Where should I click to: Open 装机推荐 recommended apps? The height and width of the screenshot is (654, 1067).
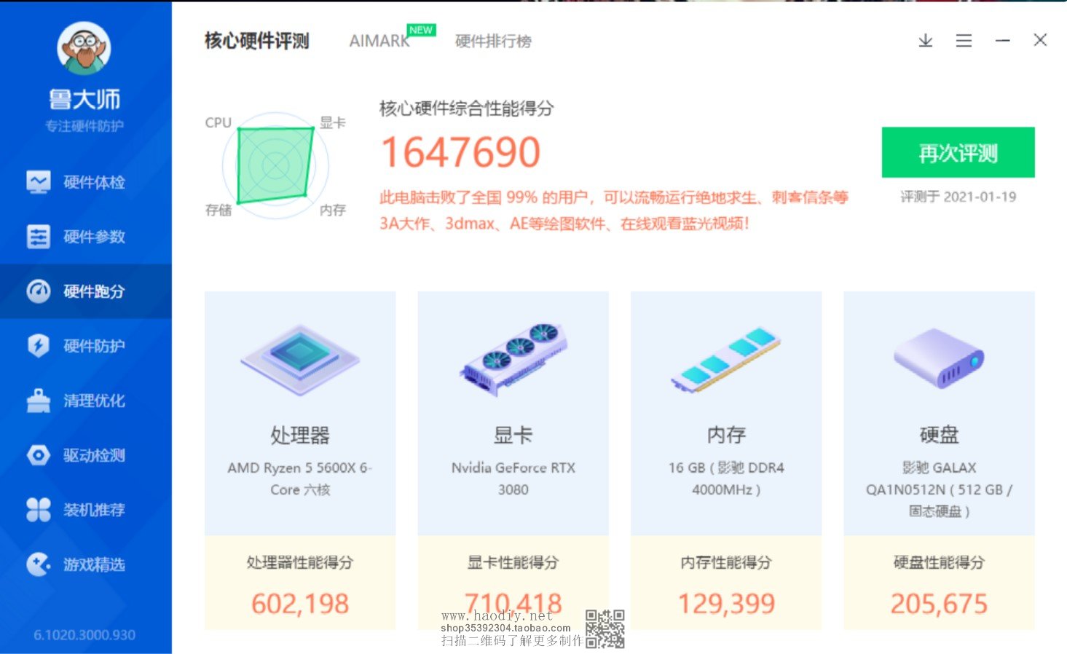85,510
